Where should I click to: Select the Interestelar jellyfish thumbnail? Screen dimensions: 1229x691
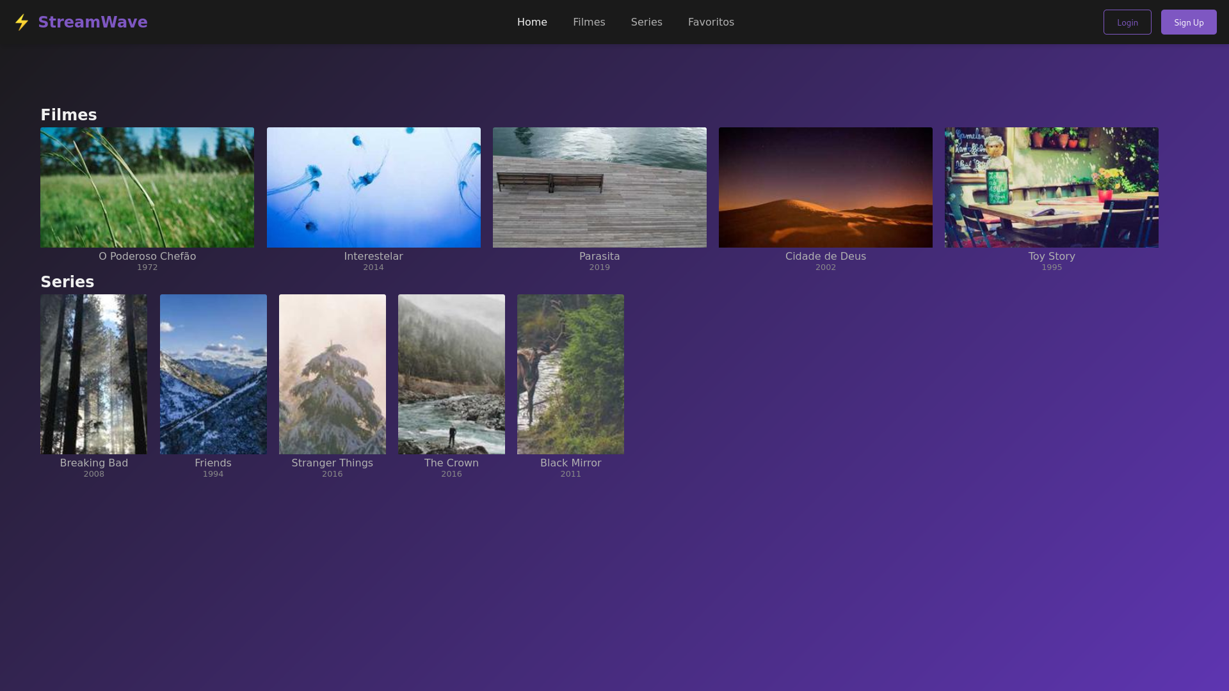click(373, 187)
